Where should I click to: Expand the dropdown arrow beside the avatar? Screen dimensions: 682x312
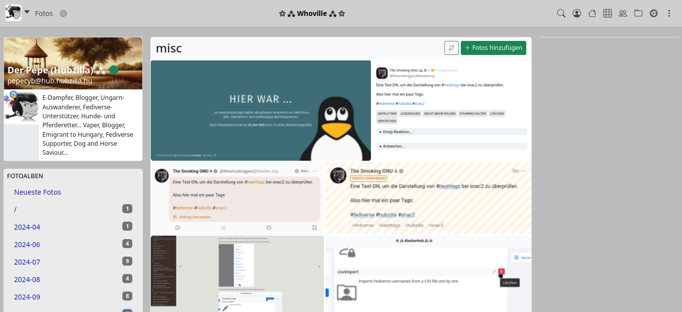[27, 12]
